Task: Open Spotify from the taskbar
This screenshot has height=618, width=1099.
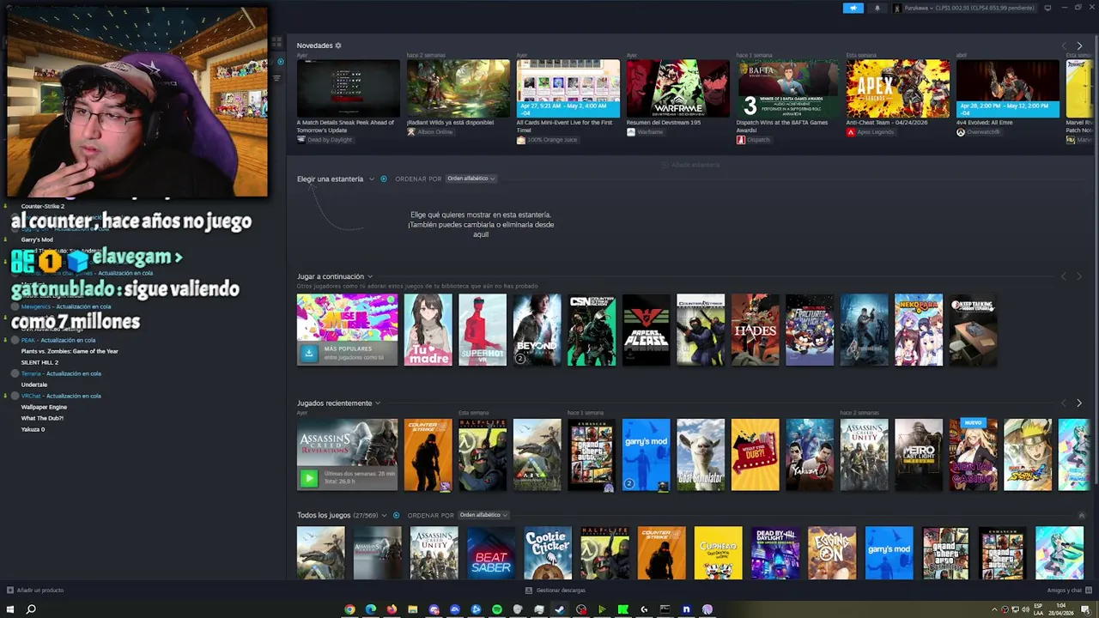Action: (x=497, y=609)
